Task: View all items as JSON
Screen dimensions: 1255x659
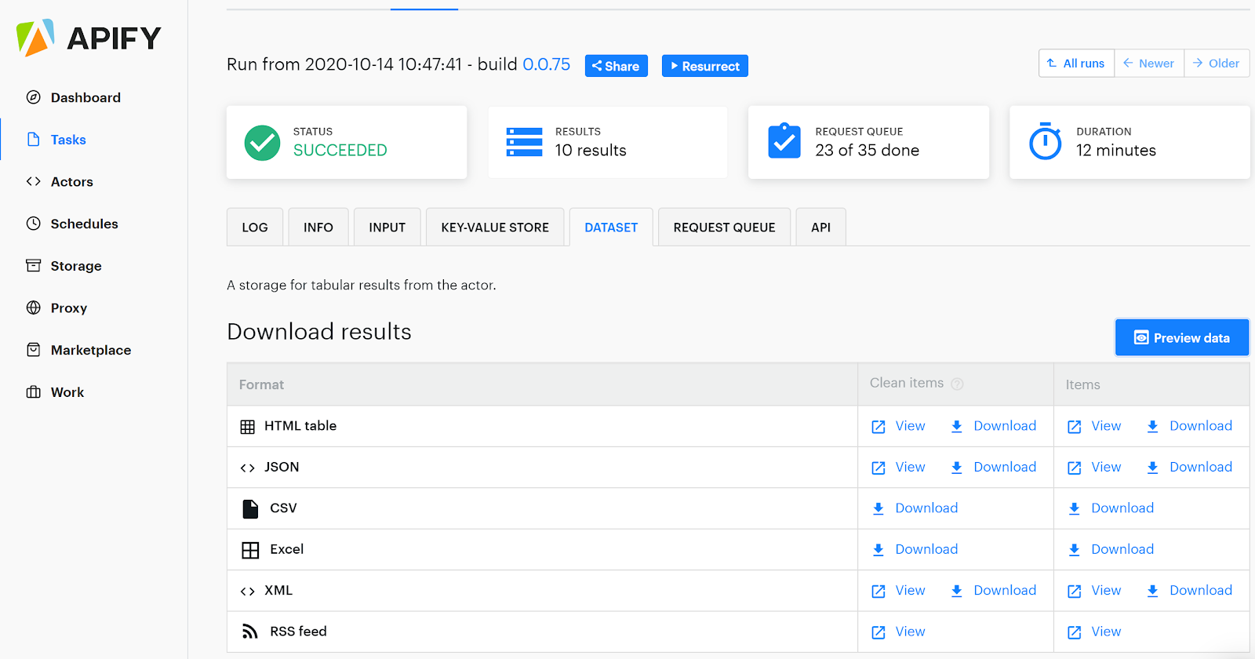Action: pos(1094,467)
